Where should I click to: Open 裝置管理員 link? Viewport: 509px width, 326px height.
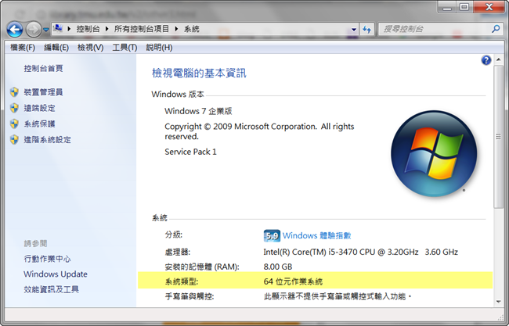click(x=43, y=92)
